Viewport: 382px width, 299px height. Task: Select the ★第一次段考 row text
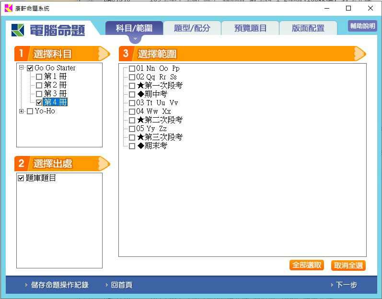click(160, 86)
